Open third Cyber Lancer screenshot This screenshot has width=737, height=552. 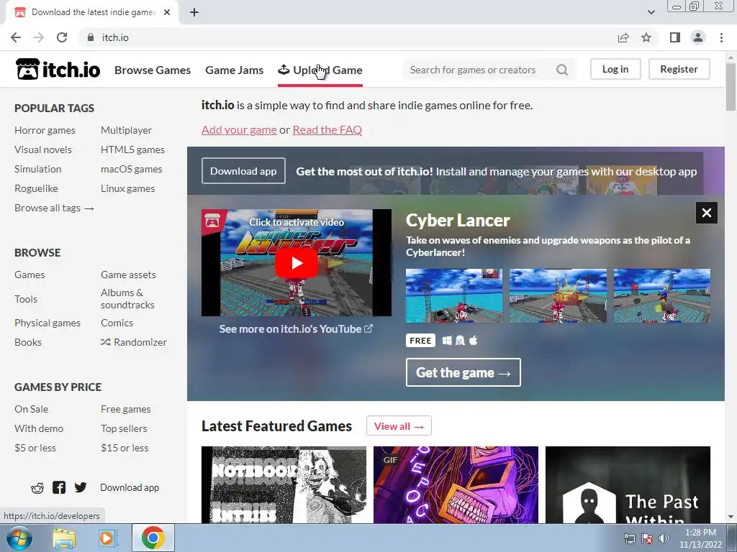(662, 295)
